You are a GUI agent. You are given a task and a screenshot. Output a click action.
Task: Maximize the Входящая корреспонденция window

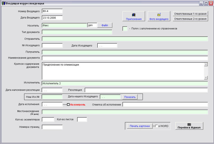click(x=206, y=3)
